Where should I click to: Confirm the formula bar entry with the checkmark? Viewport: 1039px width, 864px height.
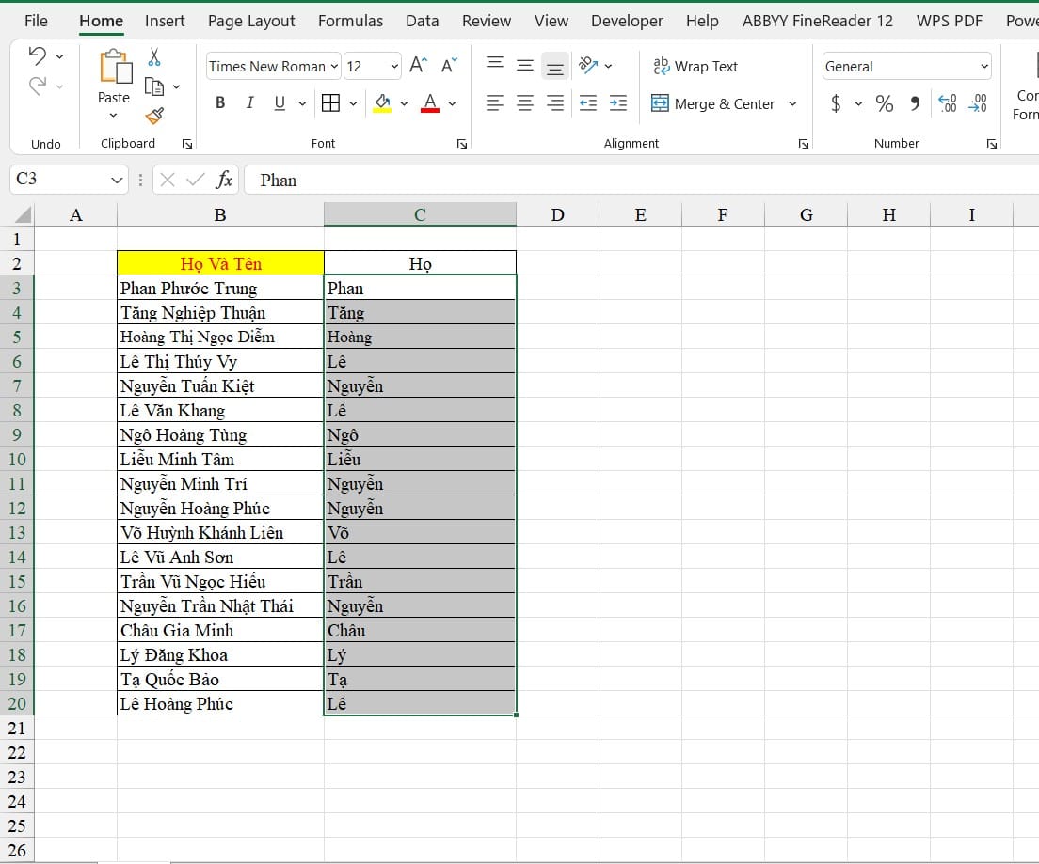196,180
